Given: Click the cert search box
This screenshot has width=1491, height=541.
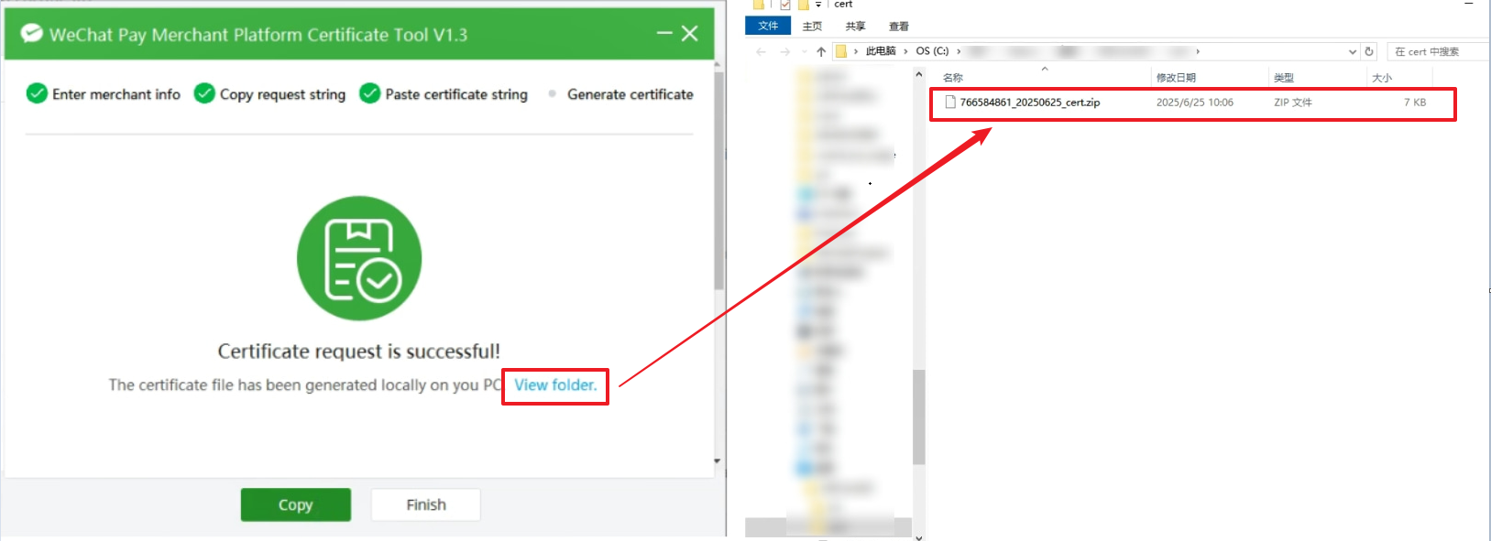Looking at the screenshot, I should coord(1439,51).
